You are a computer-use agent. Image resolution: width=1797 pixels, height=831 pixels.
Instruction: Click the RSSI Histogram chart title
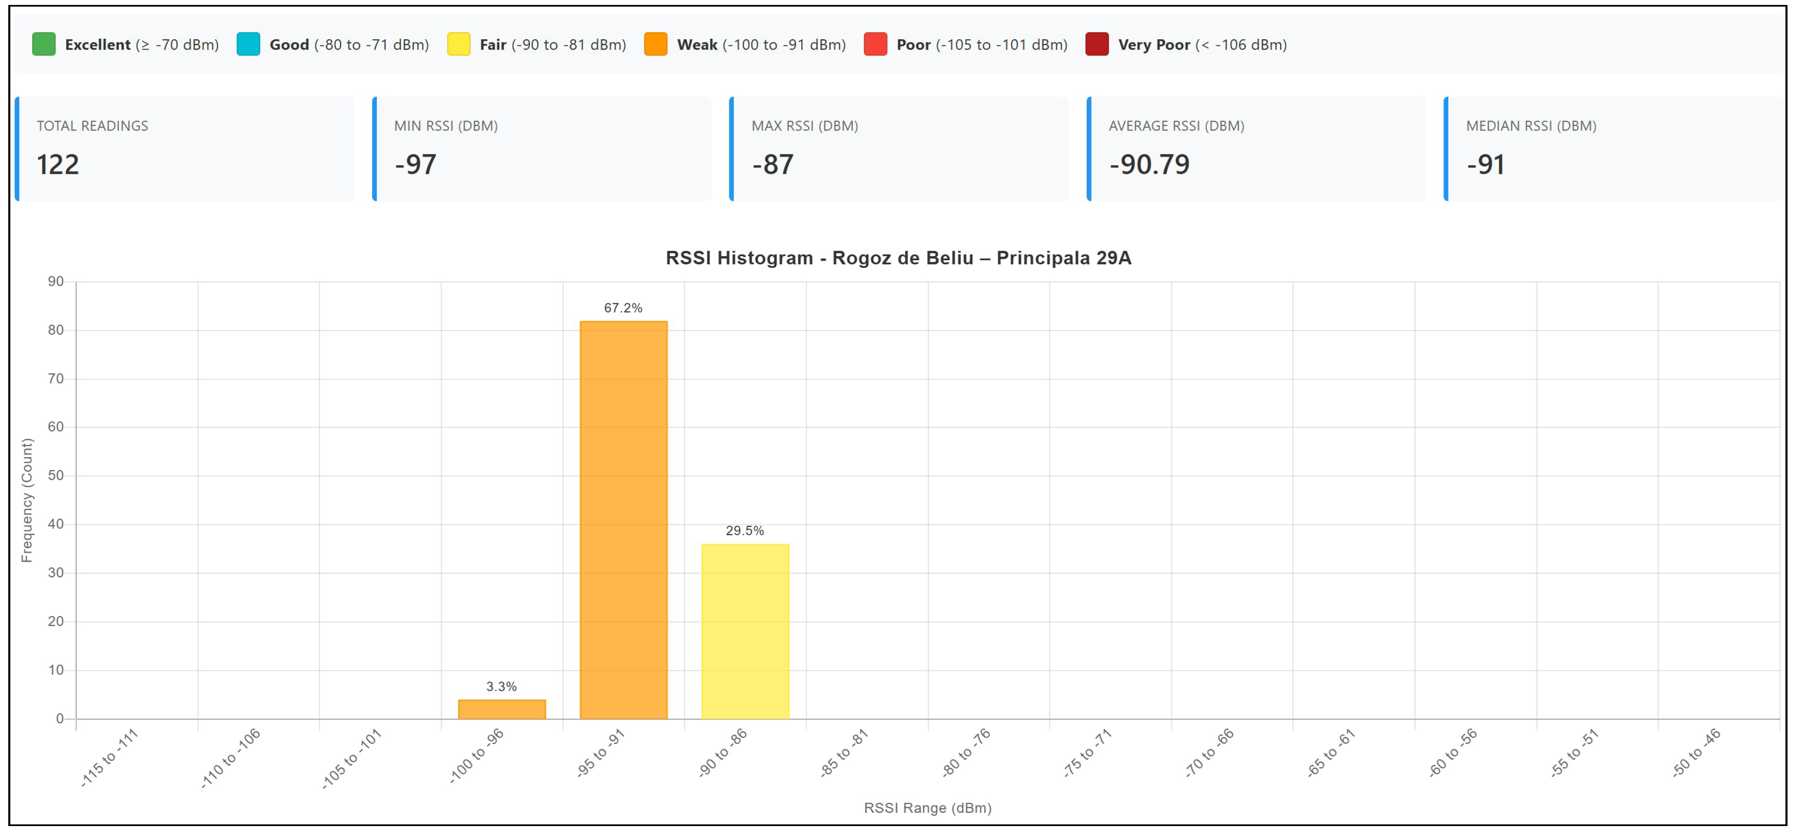click(x=899, y=258)
